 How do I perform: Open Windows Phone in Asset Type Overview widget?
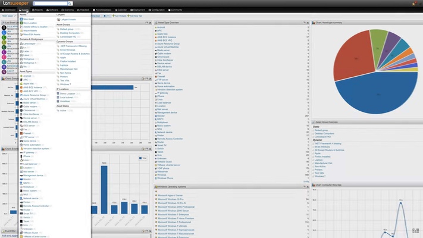click(x=165, y=178)
